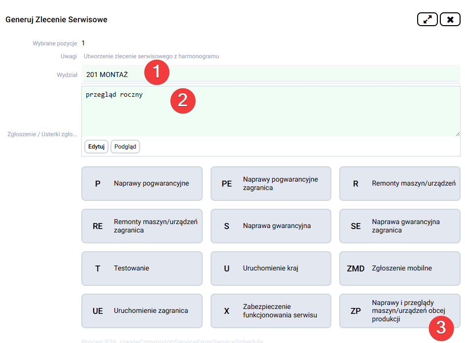Screen dimensions: 465x343
Task: Switch to Podgląd preview mode
Action: pos(125,147)
